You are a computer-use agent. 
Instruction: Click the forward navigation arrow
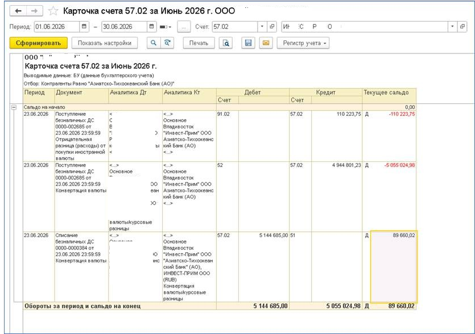pos(35,11)
